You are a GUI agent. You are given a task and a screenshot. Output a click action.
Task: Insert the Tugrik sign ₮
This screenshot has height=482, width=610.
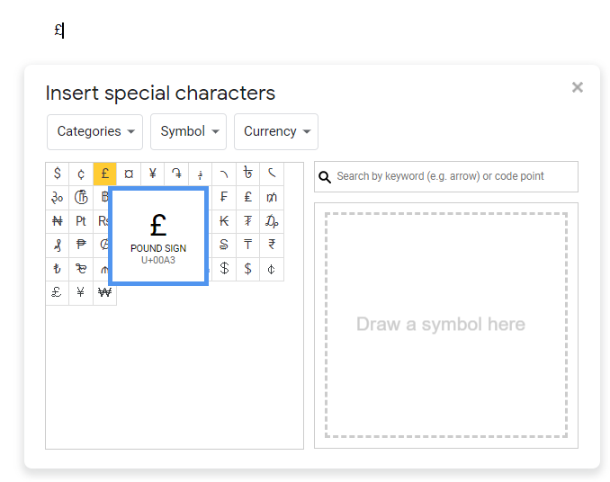point(248,221)
